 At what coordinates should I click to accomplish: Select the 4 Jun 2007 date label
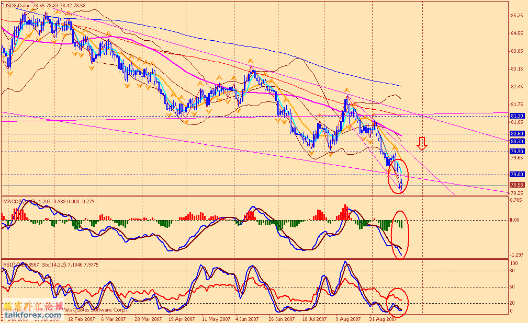247,319
